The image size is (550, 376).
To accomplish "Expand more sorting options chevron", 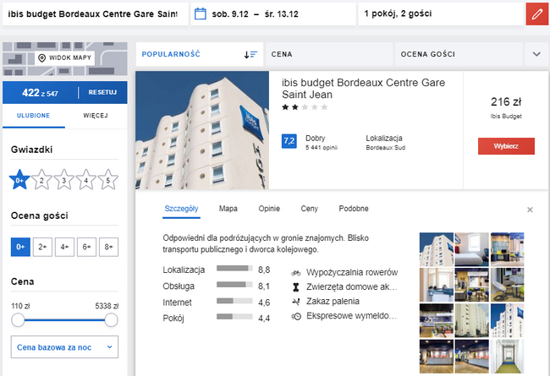I will (536, 54).
